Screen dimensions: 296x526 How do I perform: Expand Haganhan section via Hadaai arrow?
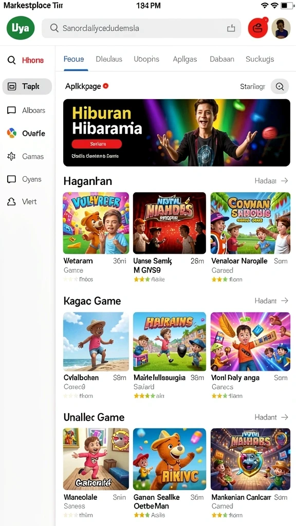(285, 181)
